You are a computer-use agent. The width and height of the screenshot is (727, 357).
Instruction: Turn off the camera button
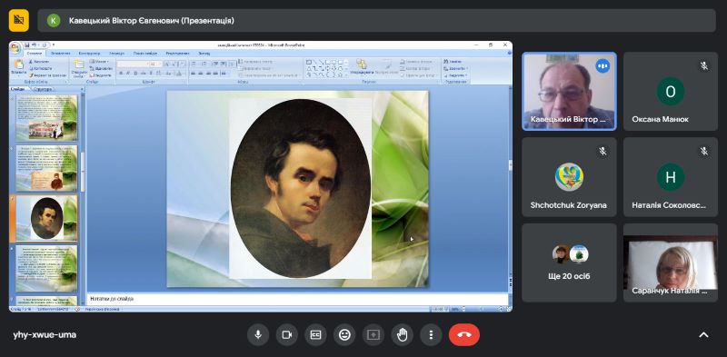tap(287, 335)
